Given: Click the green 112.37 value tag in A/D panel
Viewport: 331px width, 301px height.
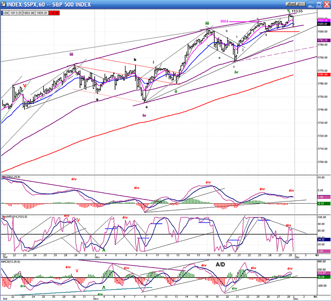Looking at the screenshot, I should 323,273.
